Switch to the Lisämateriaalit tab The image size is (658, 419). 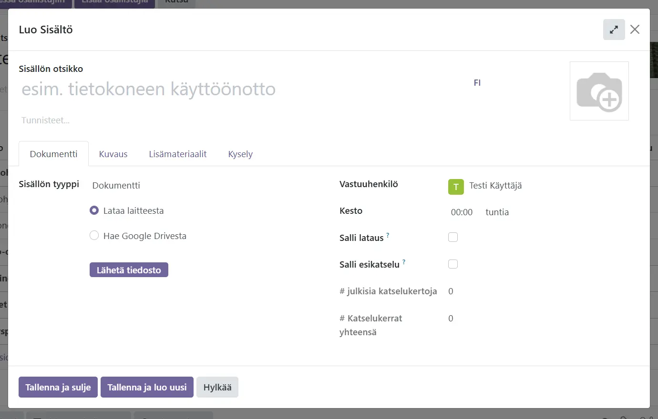click(177, 154)
